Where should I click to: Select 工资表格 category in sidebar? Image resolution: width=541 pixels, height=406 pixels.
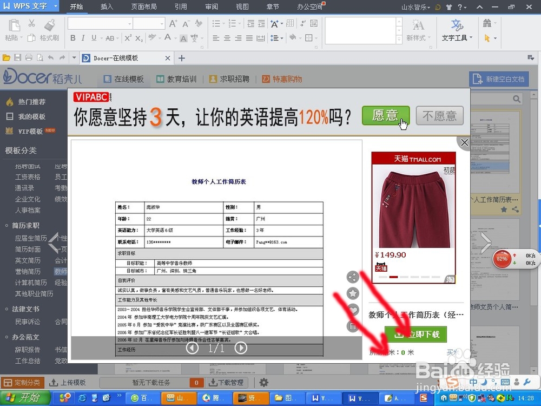click(x=28, y=177)
